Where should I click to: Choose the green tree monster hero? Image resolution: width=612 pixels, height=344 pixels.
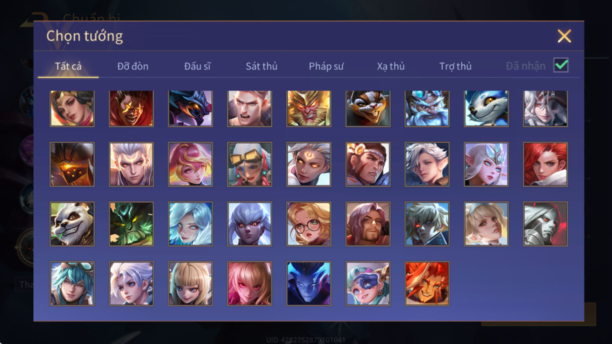tap(131, 224)
